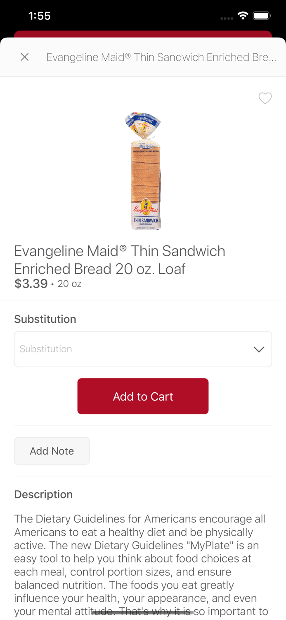The width and height of the screenshot is (286, 620).
Task: Tap the home indicator bar
Action: tap(143, 613)
